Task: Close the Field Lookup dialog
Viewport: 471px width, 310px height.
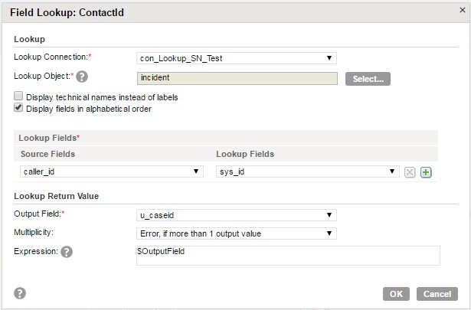Action: point(463,10)
